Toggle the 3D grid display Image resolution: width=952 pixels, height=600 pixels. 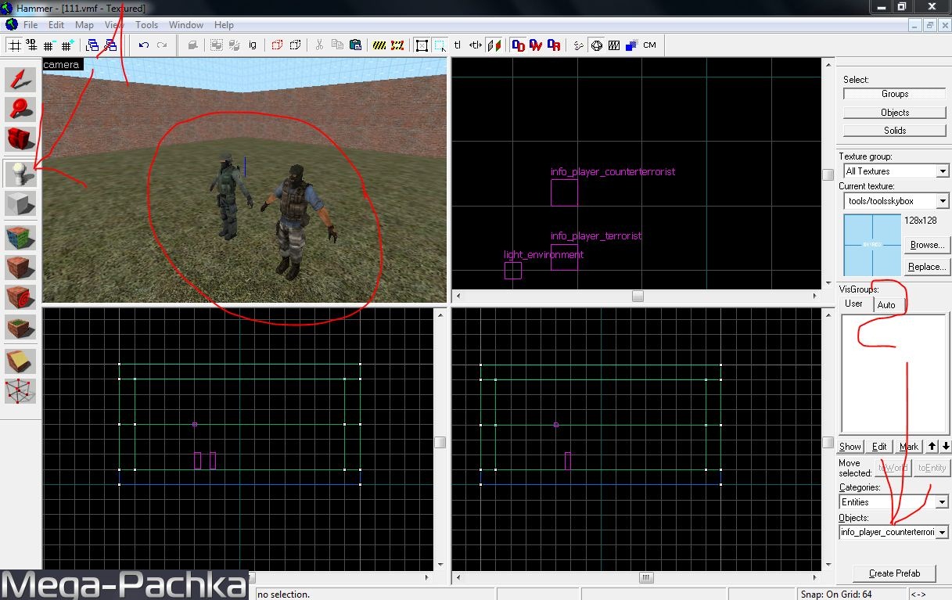(31, 45)
